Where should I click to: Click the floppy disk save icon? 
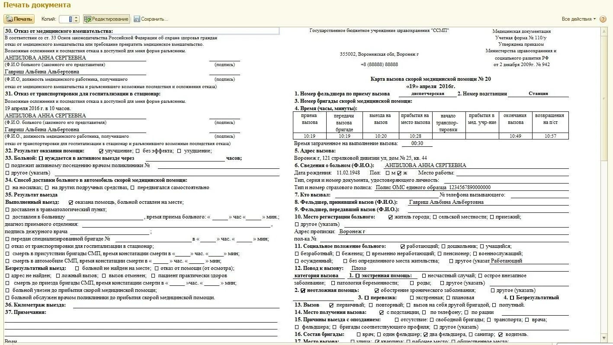pyautogui.click(x=137, y=19)
